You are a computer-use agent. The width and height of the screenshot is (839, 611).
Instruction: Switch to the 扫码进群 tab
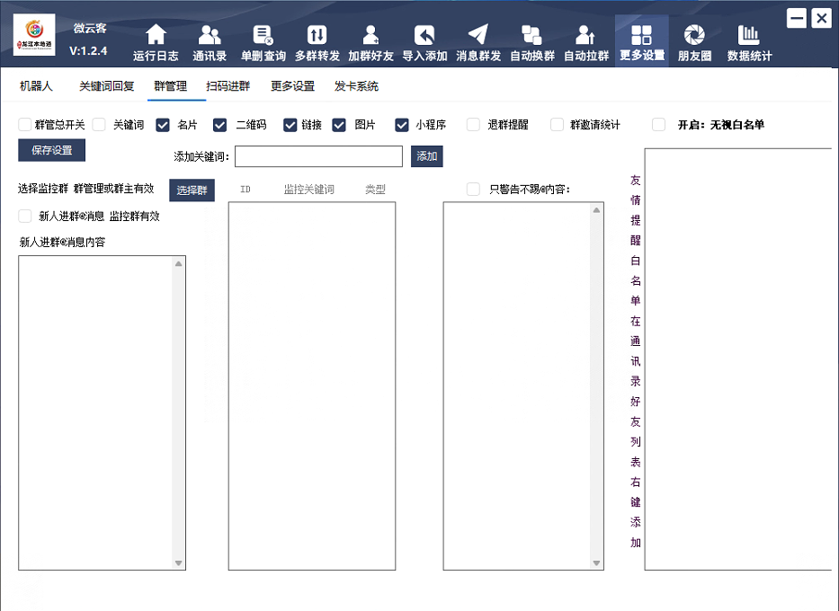[229, 86]
